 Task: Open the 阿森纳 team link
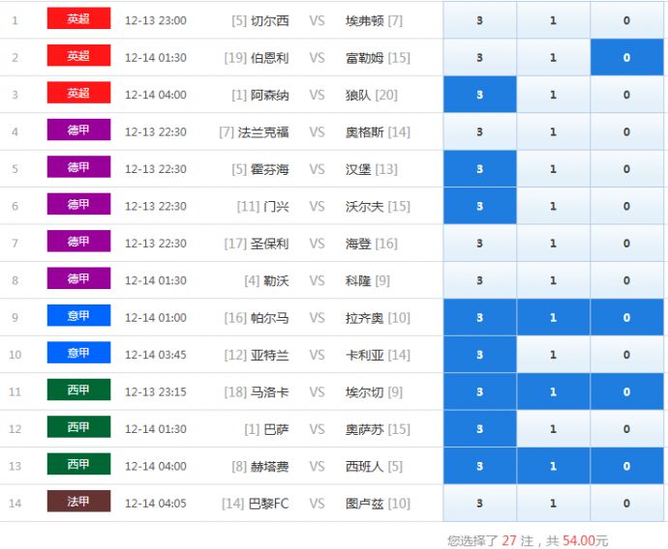(269, 95)
